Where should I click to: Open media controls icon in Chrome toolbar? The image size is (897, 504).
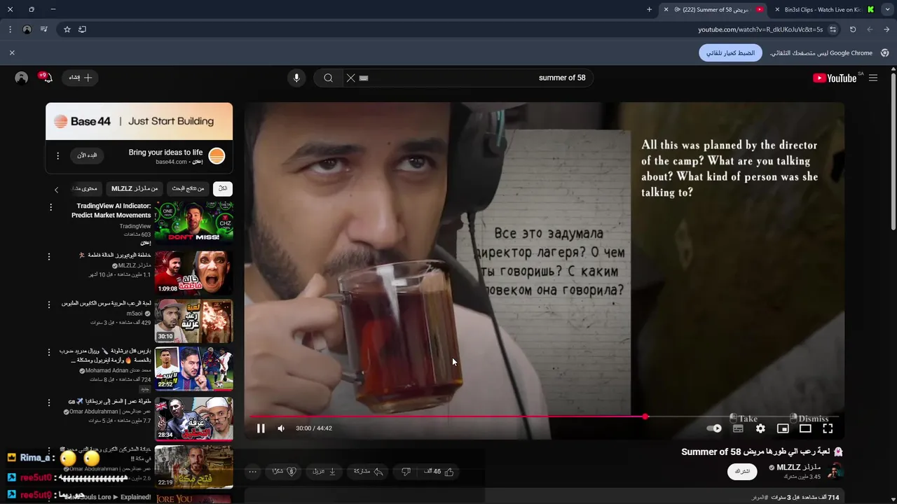click(43, 29)
